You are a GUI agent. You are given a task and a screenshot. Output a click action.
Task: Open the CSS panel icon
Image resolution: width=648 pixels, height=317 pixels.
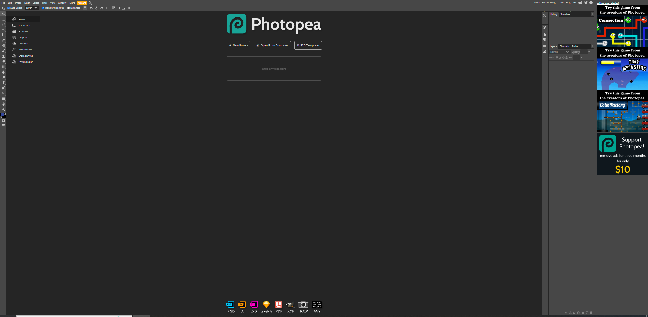pos(545,46)
